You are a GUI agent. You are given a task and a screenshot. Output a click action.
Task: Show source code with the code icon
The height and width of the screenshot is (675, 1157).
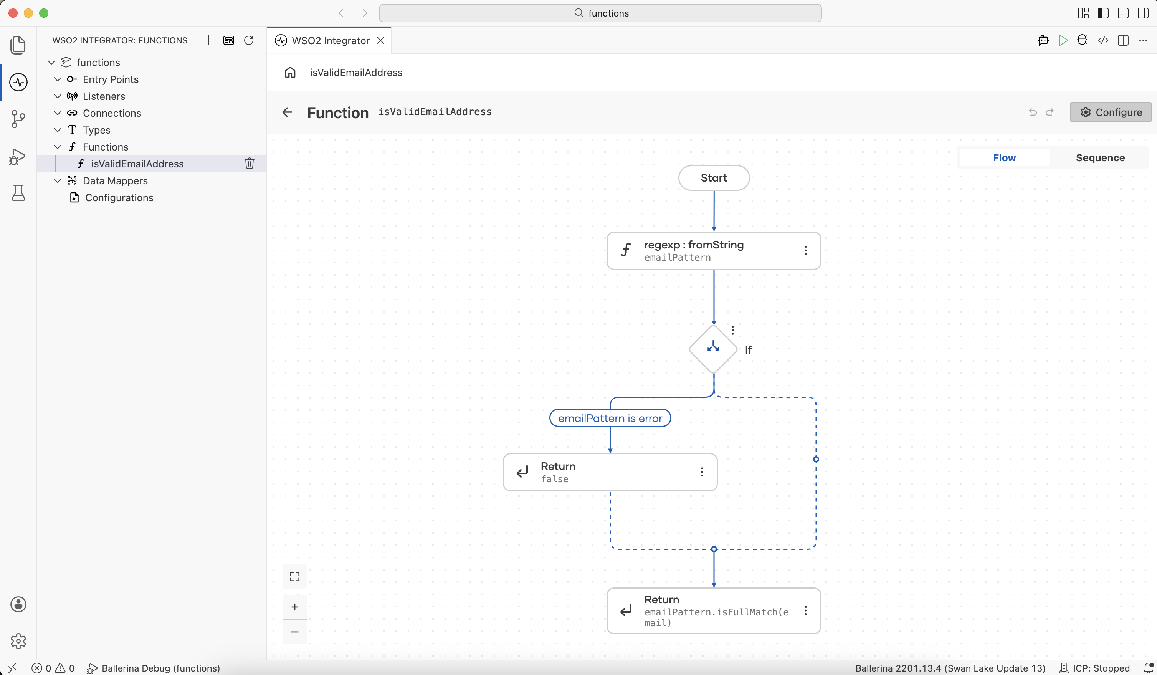1103,40
